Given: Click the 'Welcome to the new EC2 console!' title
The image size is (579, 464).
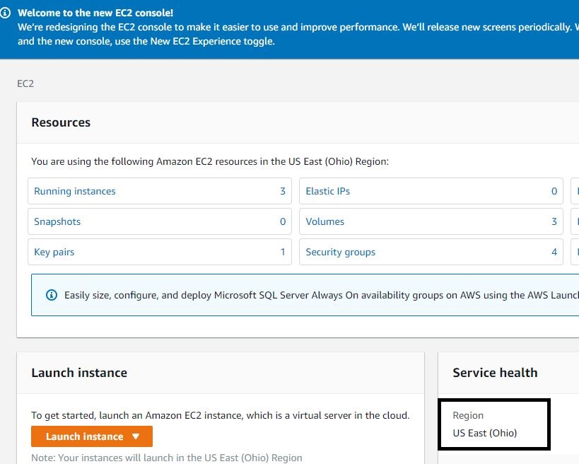Looking at the screenshot, I should click(x=95, y=13).
